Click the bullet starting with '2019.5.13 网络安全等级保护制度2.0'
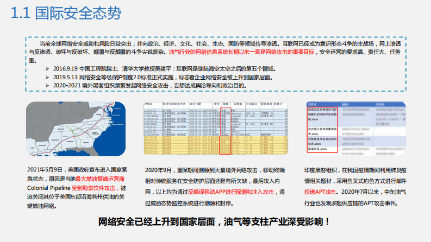This screenshot has height=242, width=431. [x=163, y=78]
